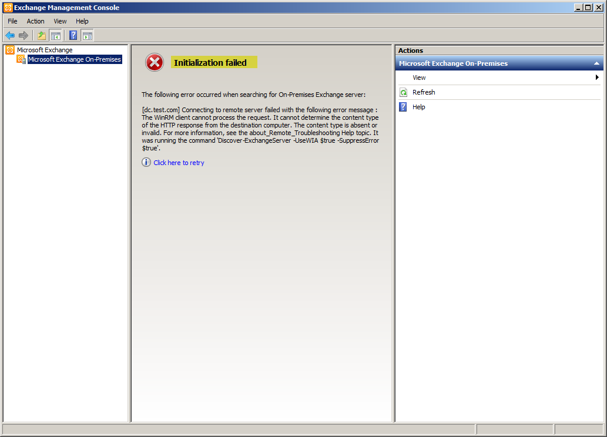Open the blue Help toolbar icon
Viewport: 607px width, 437px height.
(73, 36)
